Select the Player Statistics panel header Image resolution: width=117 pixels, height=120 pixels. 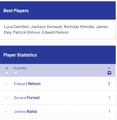tap(58, 55)
